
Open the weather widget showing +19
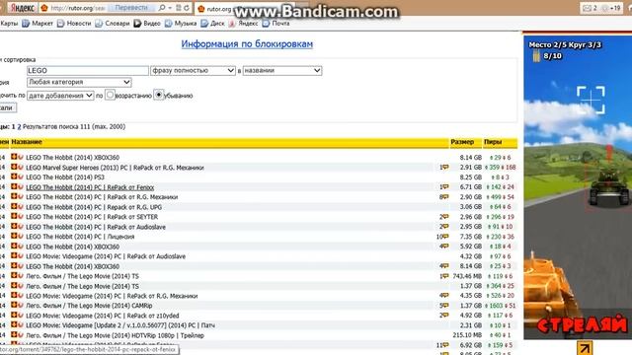[611, 8]
